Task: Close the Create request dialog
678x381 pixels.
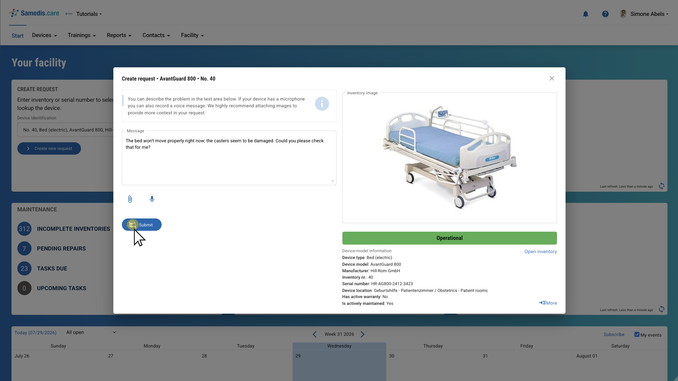Action: pos(552,78)
